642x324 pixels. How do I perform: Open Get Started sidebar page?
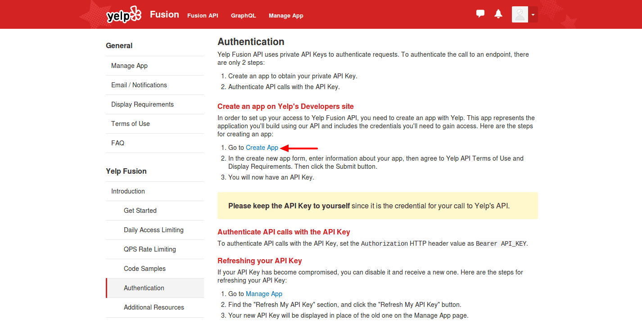pyautogui.click(x=140, y=211)
